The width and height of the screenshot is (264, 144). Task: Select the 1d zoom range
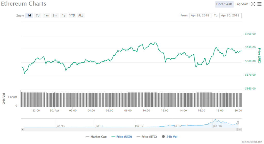[29, 15]
